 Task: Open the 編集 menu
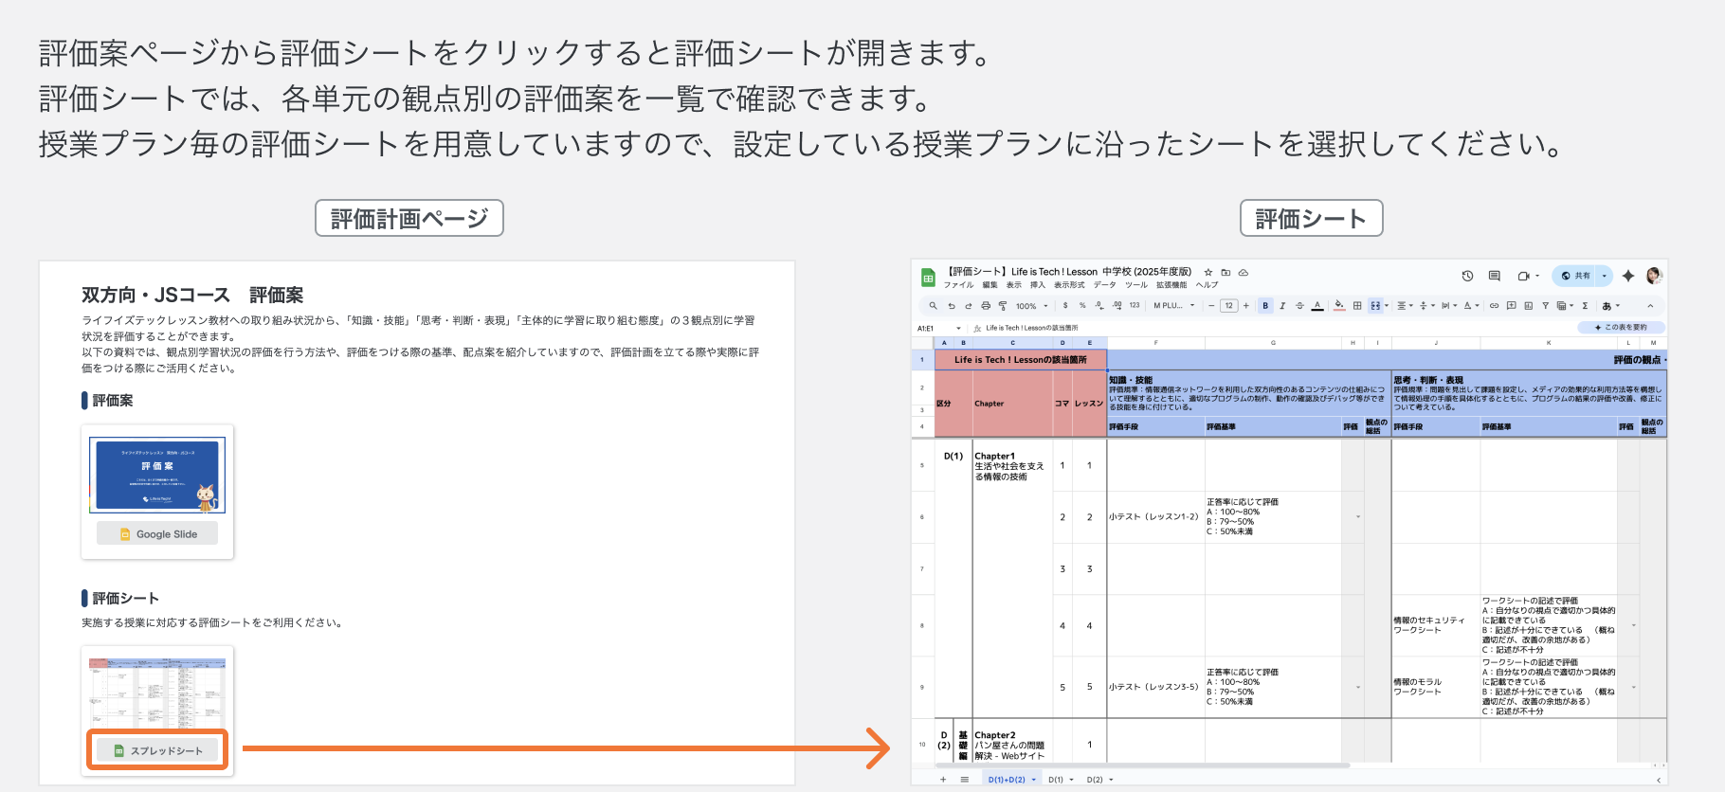(x=990, y=285)
